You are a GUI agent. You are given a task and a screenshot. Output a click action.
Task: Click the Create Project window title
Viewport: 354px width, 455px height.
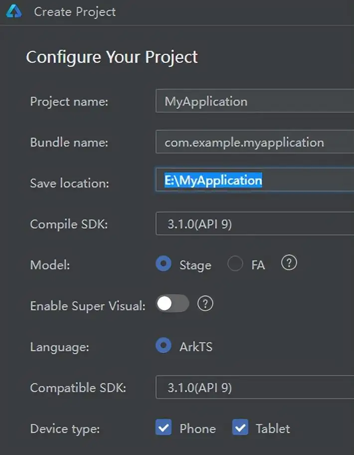[75, 12]
